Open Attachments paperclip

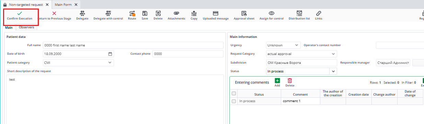pyautogui.click(x=176, y=13)
